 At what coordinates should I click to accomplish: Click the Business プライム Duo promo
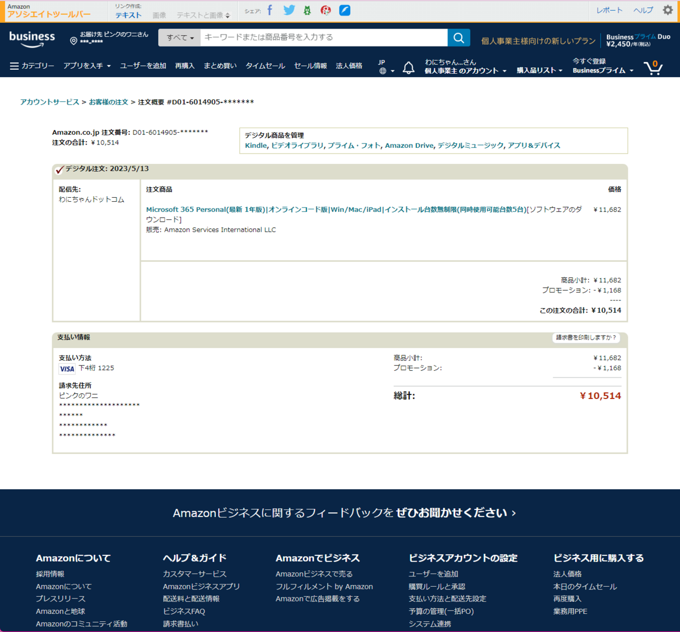click(638, 40)
